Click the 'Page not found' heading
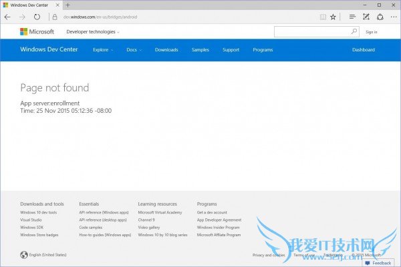The image size is (401, 267). [x=55, y=87]
